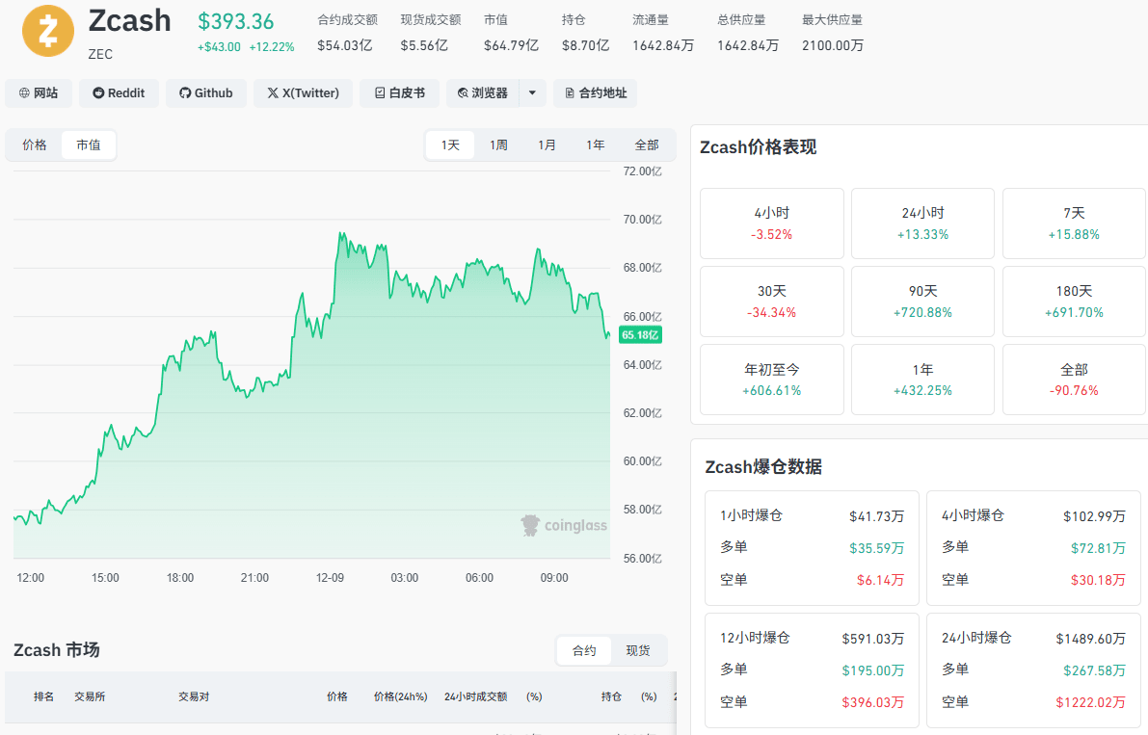Switch chart to 市值 tab
This screenshot has height=735, width=1148.
tap(89, 144)
